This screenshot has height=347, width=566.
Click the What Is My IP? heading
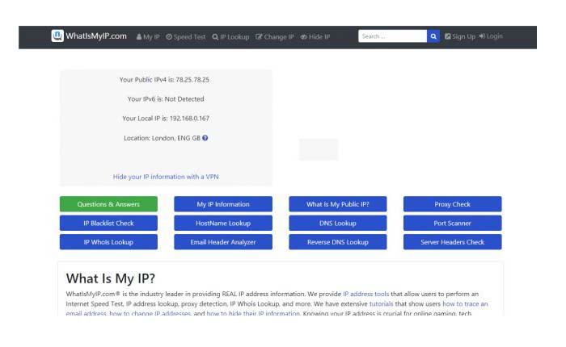(x=111, y=278)
